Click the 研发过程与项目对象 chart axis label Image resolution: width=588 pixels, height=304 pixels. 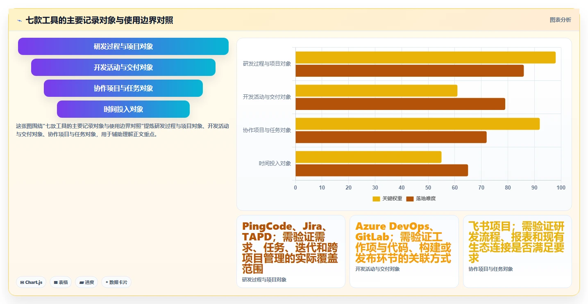coord(267,64)
